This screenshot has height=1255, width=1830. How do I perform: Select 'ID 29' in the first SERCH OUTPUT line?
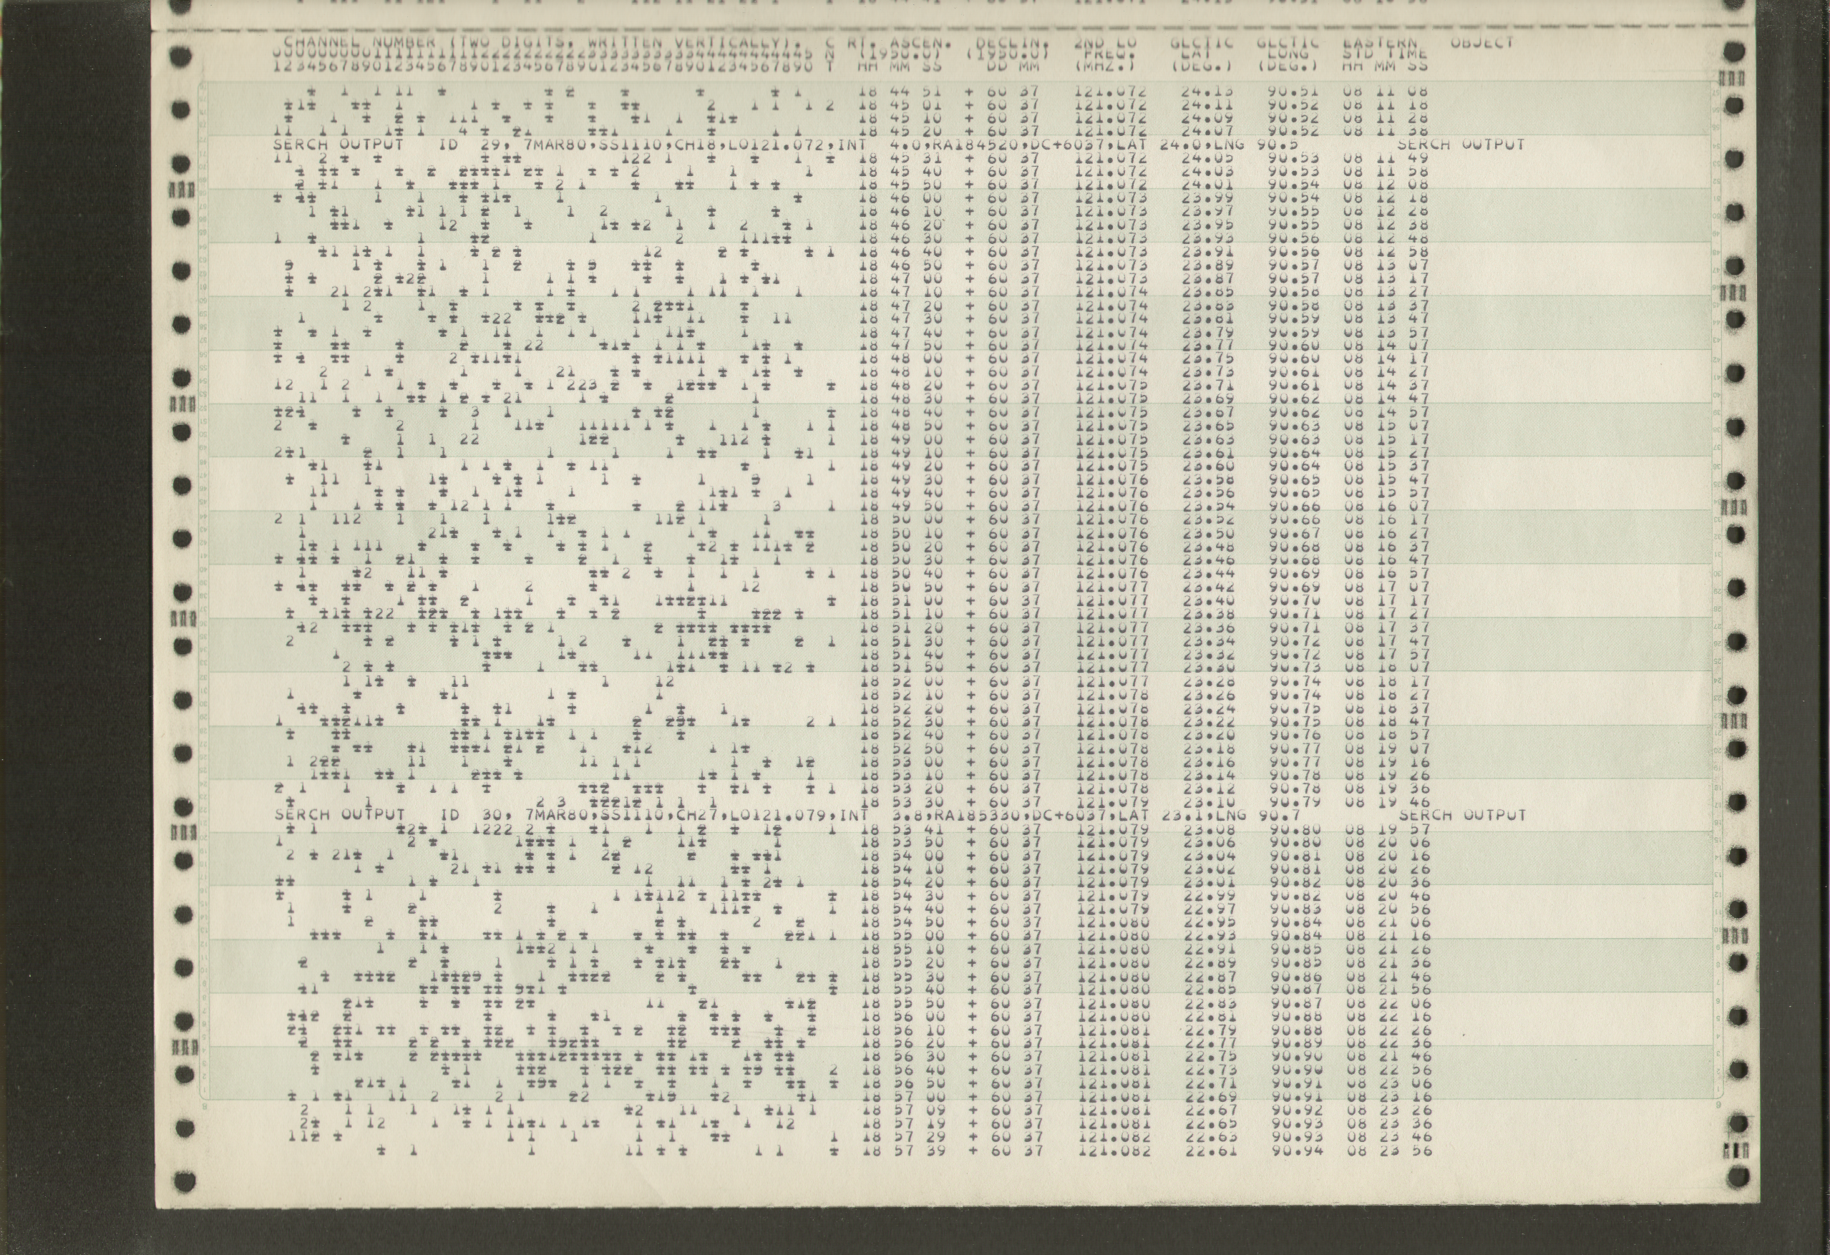[x=472, y=145]
